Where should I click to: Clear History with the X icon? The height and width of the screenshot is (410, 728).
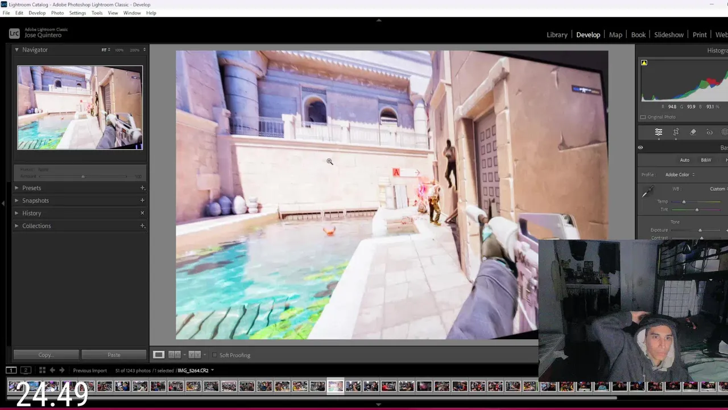pyautogui.click(x=142, y=213)
